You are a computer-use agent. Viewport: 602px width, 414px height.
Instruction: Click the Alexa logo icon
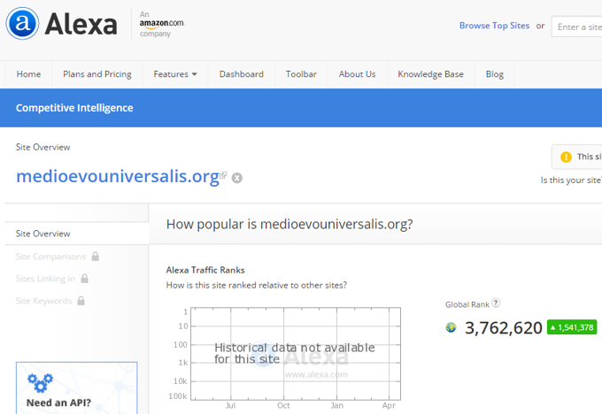click(22, 23)
